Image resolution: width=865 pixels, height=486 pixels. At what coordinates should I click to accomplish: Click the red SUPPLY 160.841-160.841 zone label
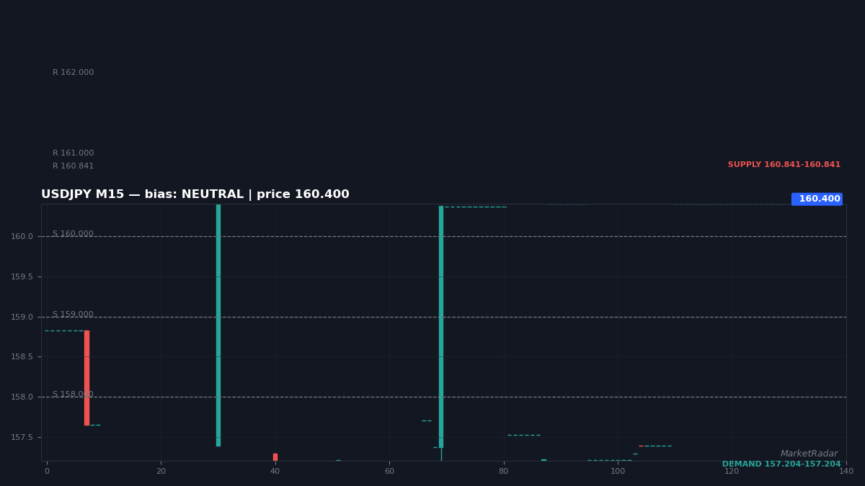[x=784, y=165]
